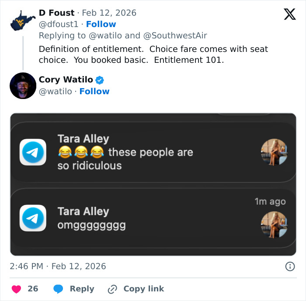
Task: Click the Cory Watilo display name
Action: [x=66, y=79]
